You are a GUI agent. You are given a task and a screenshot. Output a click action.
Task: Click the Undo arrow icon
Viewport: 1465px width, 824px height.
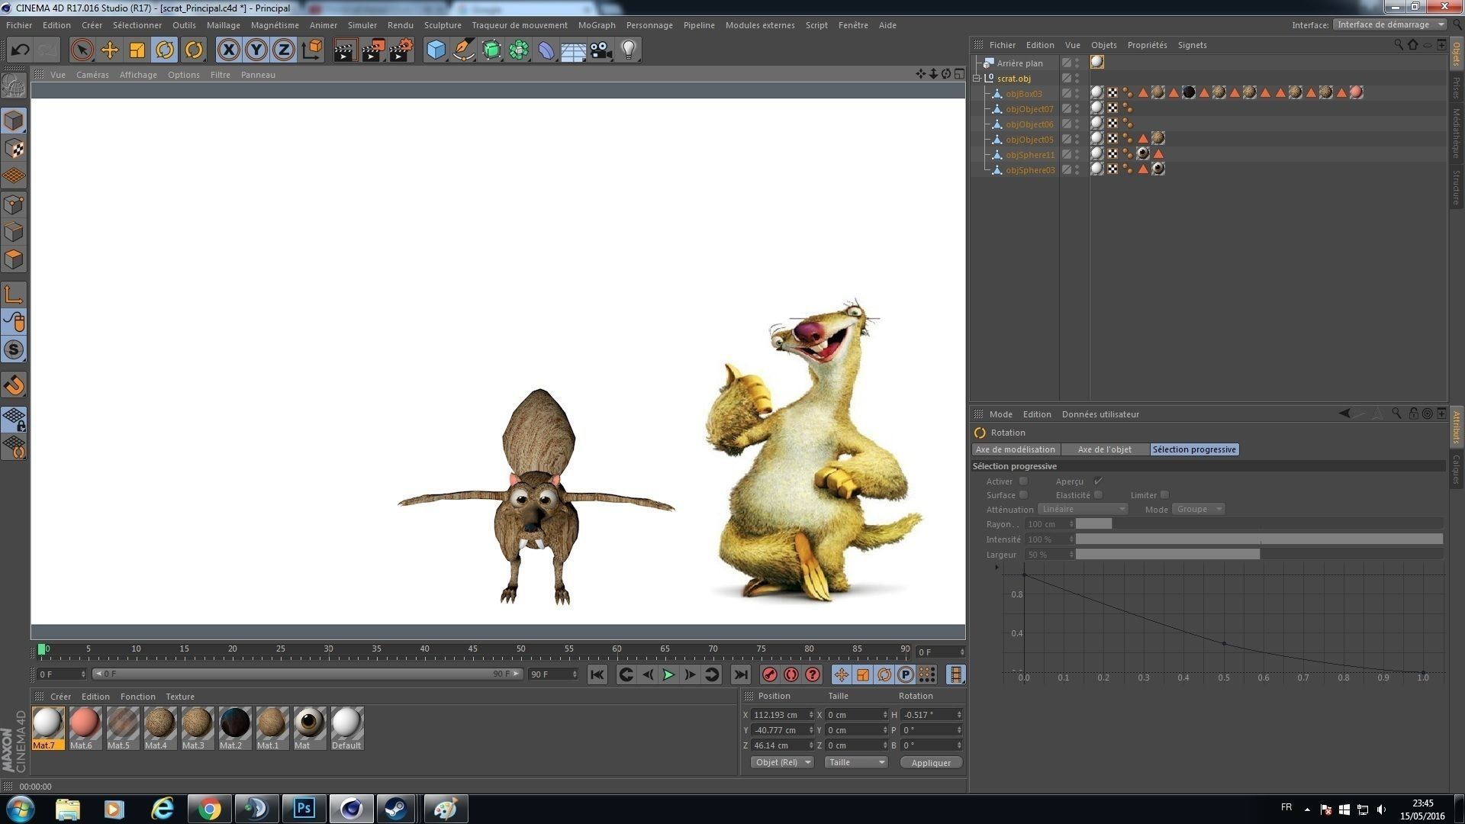pyautogui.click(x=21, y=50)
